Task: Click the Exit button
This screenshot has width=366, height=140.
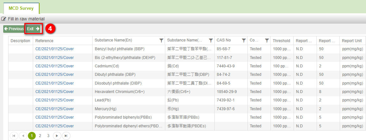Action: tap(33, 29)
